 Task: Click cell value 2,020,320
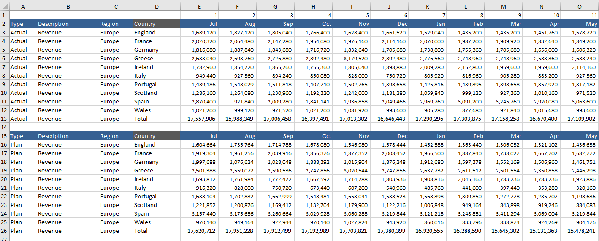point(200,41)
